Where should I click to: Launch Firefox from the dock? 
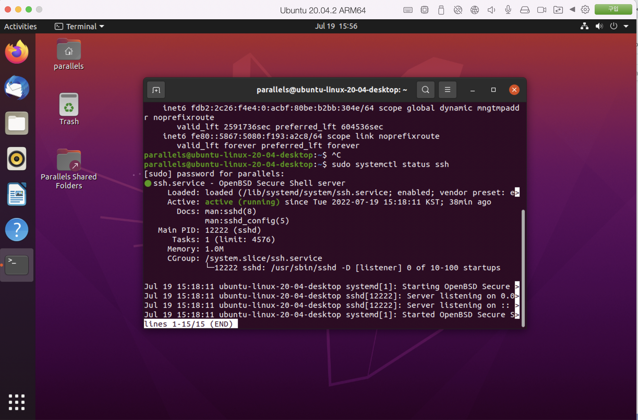pyautogui.click(x=17, y=52)
